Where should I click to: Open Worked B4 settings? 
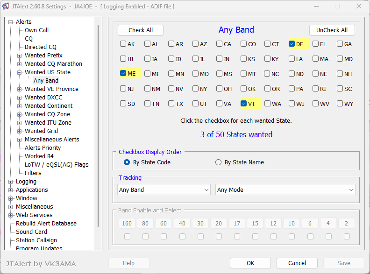click(x=39, y=156)
